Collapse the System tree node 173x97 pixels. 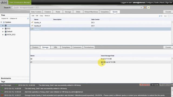[1, 22]
